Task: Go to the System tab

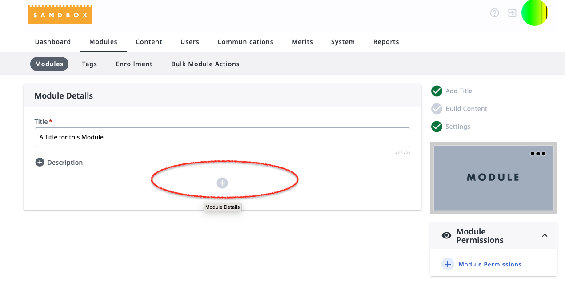Action: tap(343, 42)
